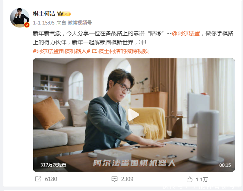Play the video with center play button

coord(134,115)
